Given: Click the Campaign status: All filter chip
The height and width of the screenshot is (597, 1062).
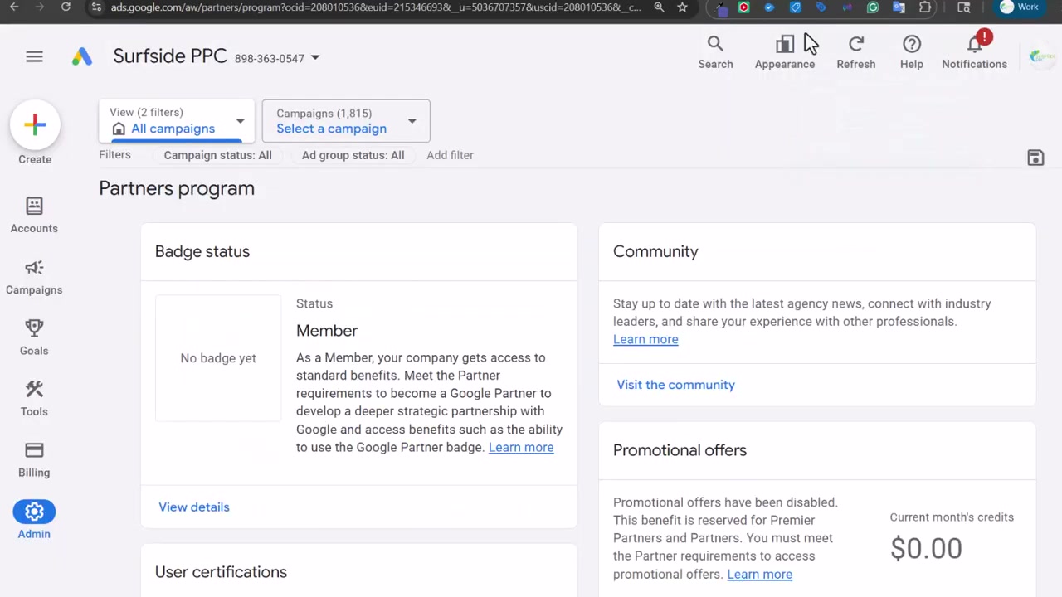Looking at the screenshot, I should [217, 155].
